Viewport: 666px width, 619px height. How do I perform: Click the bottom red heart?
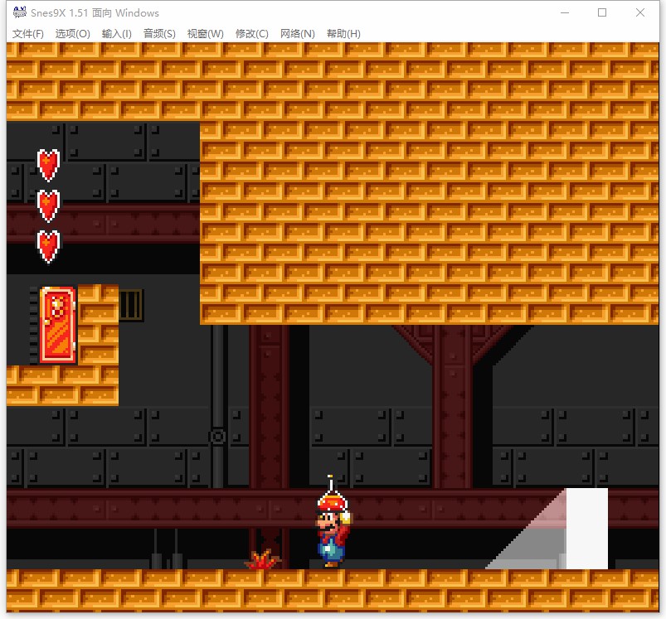[x=48, y=246]
